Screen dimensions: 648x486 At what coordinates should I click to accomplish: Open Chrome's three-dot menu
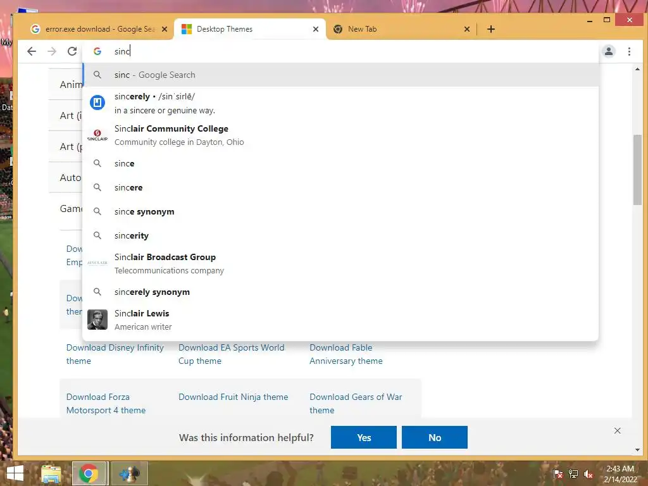pos(629,51)
